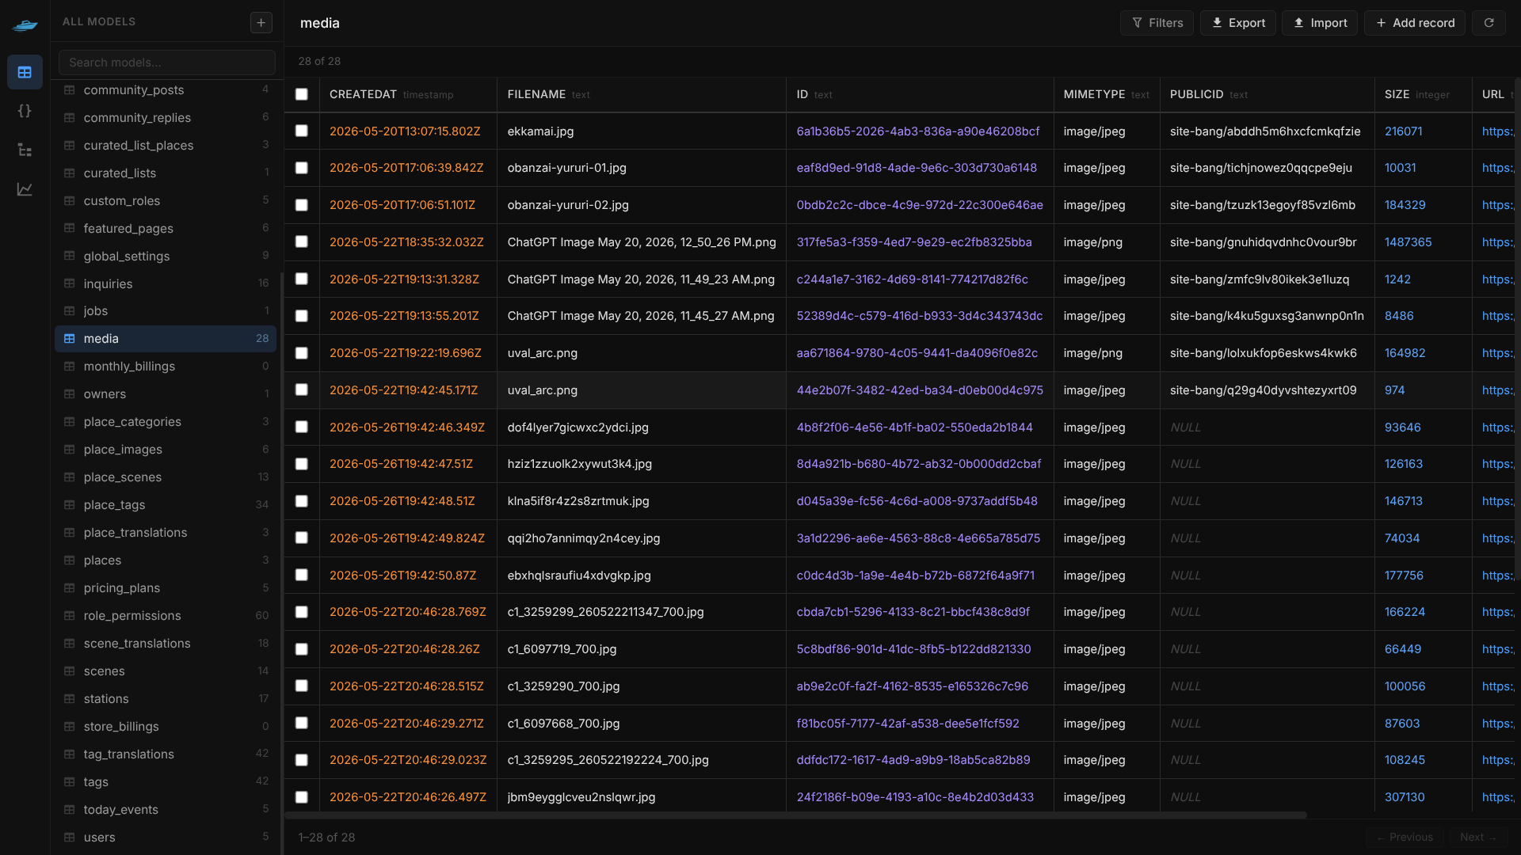The width and height of the screenshot is (1521, 855).
Task: Check the c1_6097719_700.jpg row checkbox
Action: [302, 649]
